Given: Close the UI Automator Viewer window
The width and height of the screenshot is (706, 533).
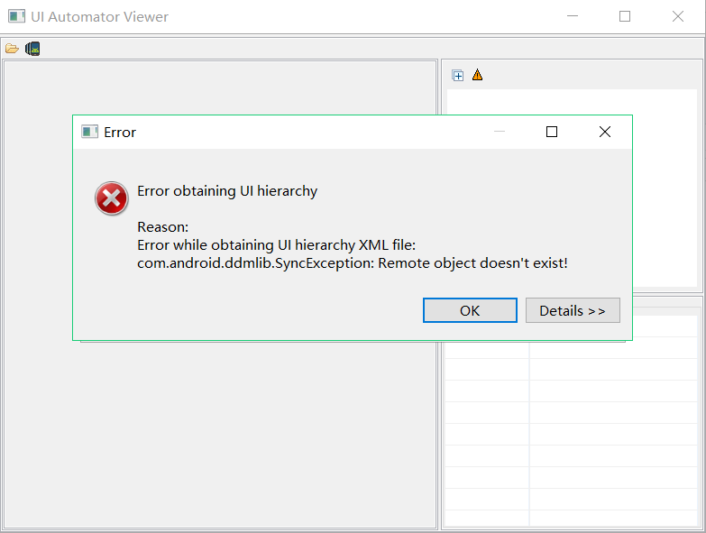Looking at the screenshot, I should 678,16.
